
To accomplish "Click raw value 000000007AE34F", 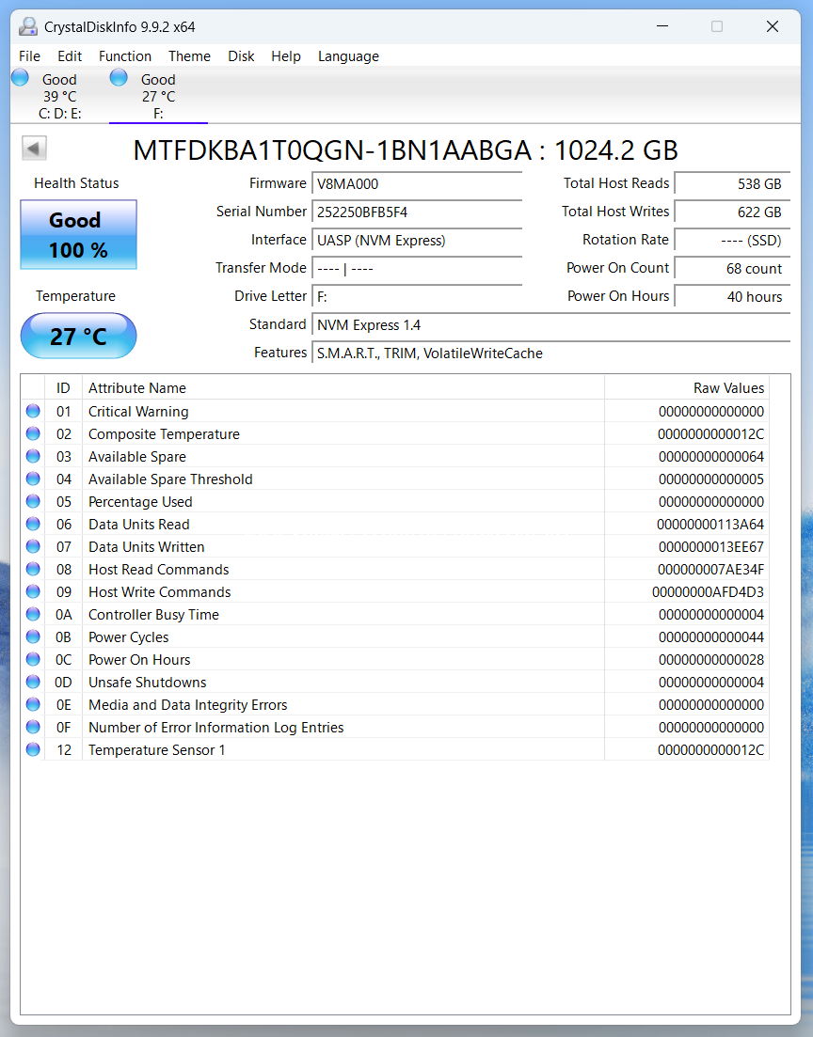I will [711, 570].
